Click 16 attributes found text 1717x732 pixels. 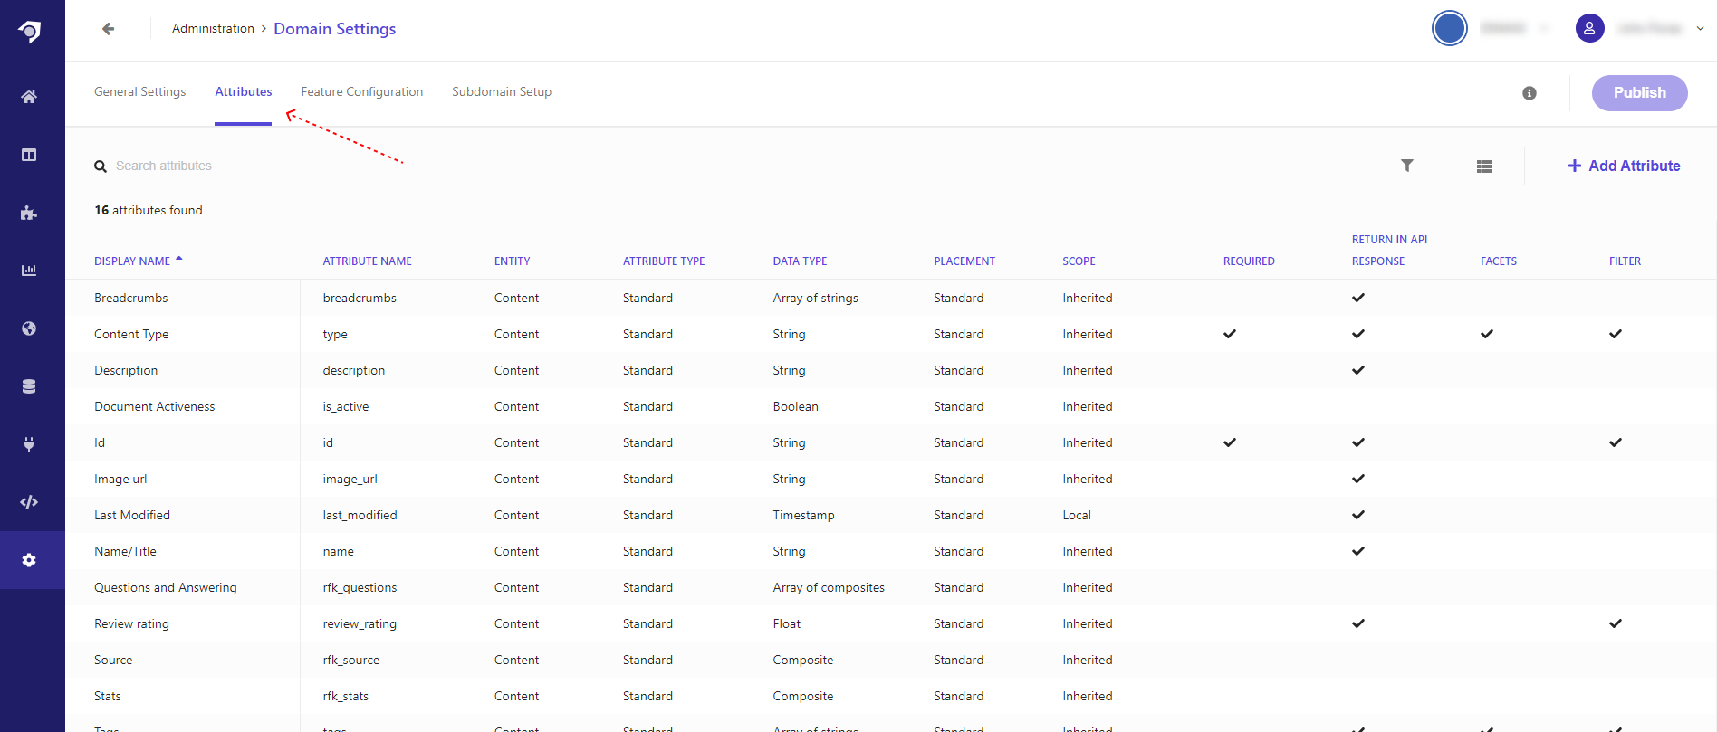coord(149,210)
